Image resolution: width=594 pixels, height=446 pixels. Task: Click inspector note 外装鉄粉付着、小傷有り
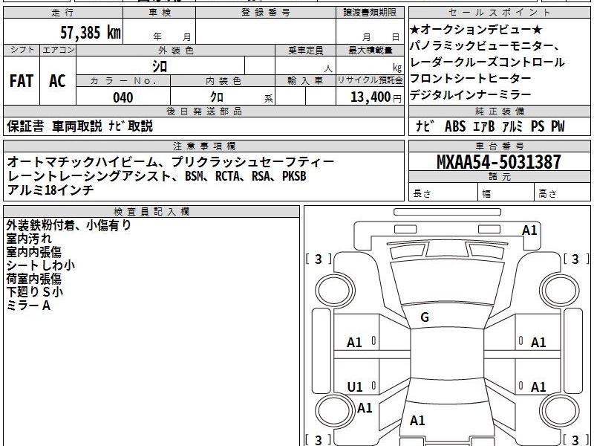coord(68,226)
